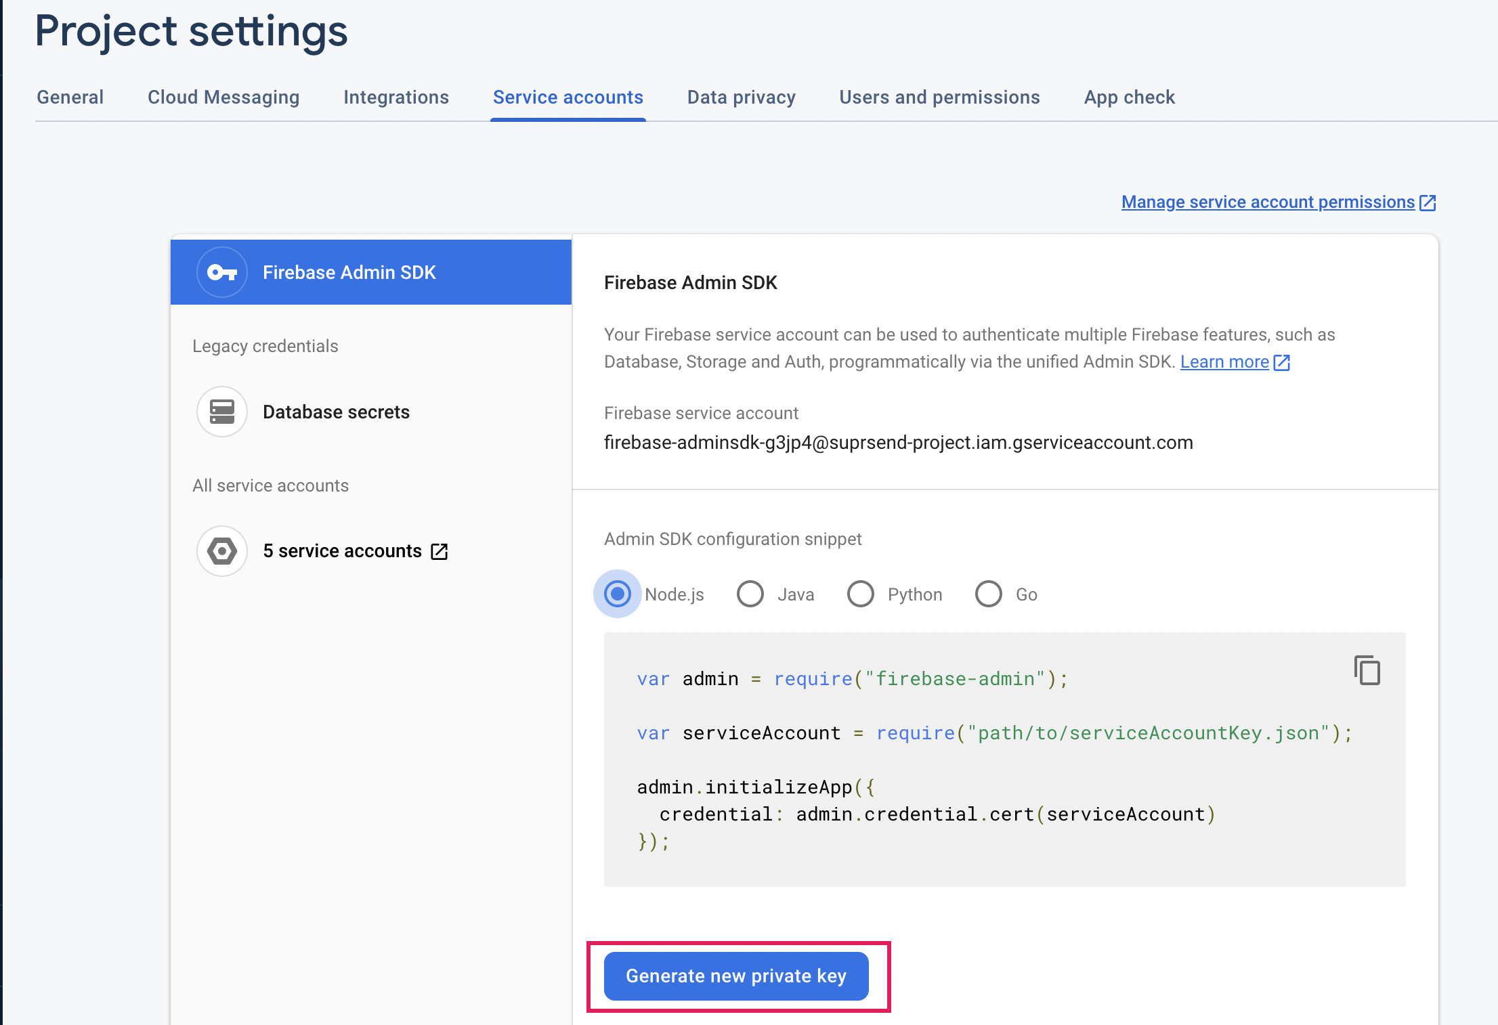Screen dimensions: 1498x1025
Task: Open Database secrets in sidebar
Action: tap(336, 412)
